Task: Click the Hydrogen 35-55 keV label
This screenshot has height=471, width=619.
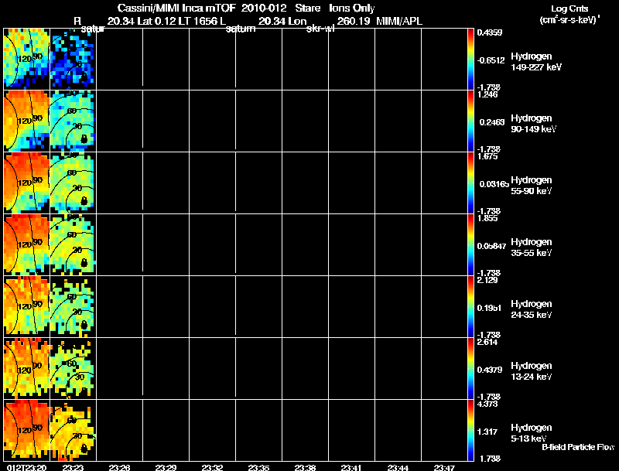Action: click(x=532, y=247)
